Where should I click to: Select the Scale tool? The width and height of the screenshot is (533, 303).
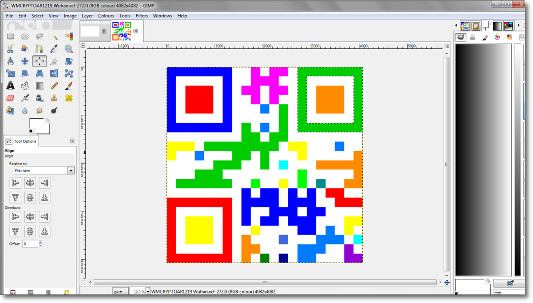(10, 73)
